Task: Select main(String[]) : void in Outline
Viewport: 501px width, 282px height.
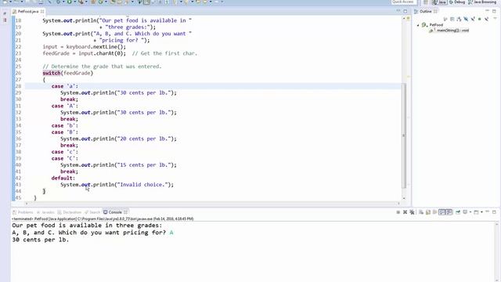Action: tap(452, 31)
